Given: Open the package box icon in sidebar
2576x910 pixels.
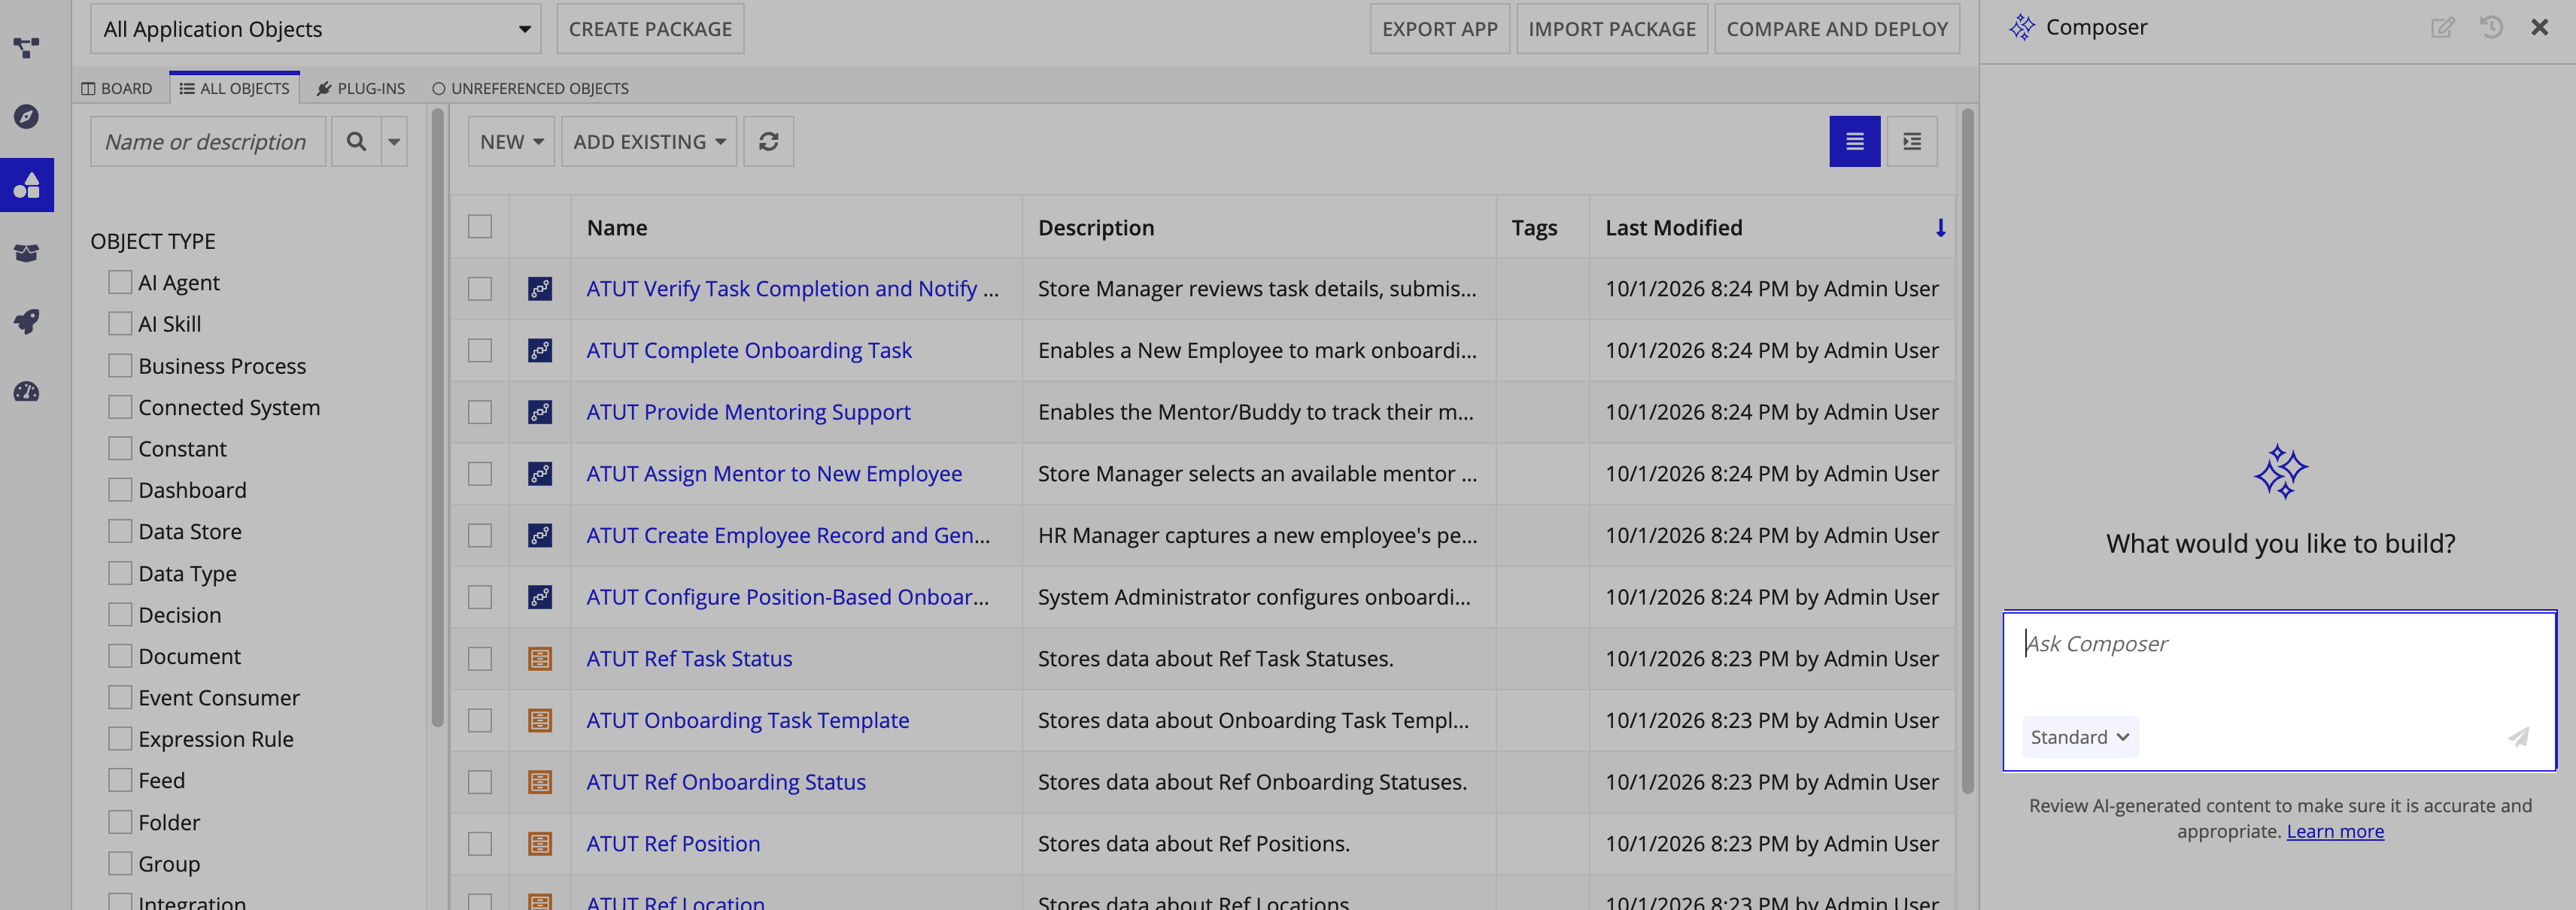Looking at the screenshot, I should [27, 253].
